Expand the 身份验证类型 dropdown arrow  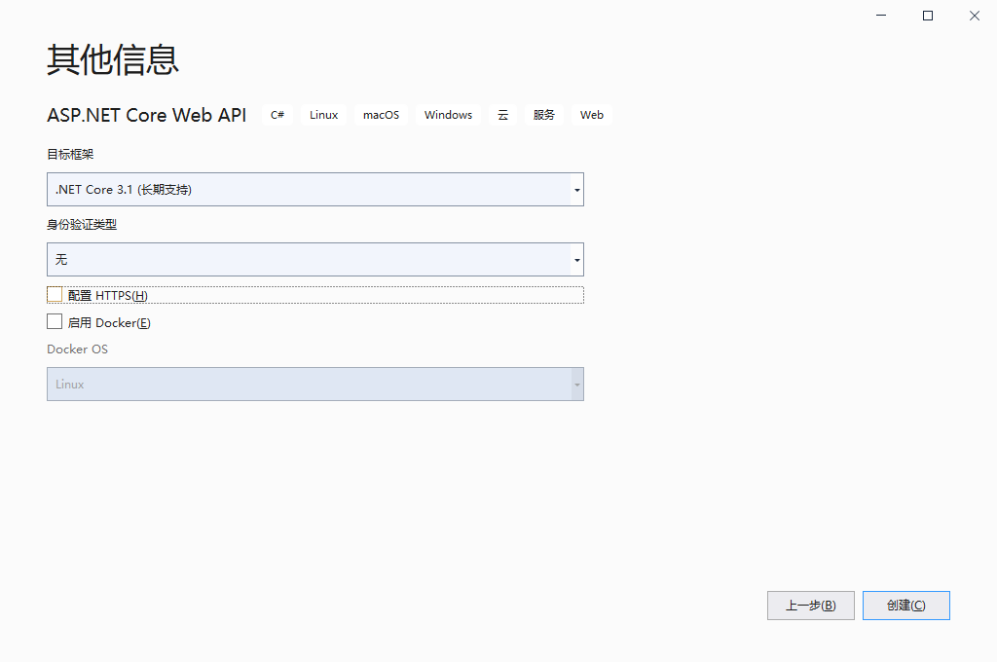(577, 260)
